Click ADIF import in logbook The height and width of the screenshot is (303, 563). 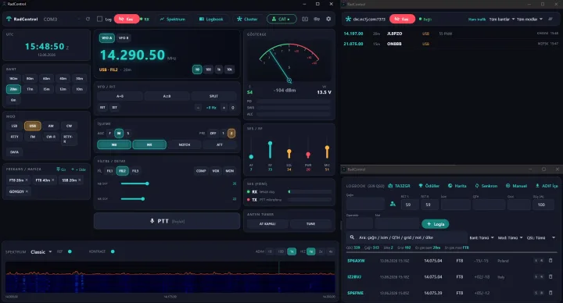coord(547,186)
